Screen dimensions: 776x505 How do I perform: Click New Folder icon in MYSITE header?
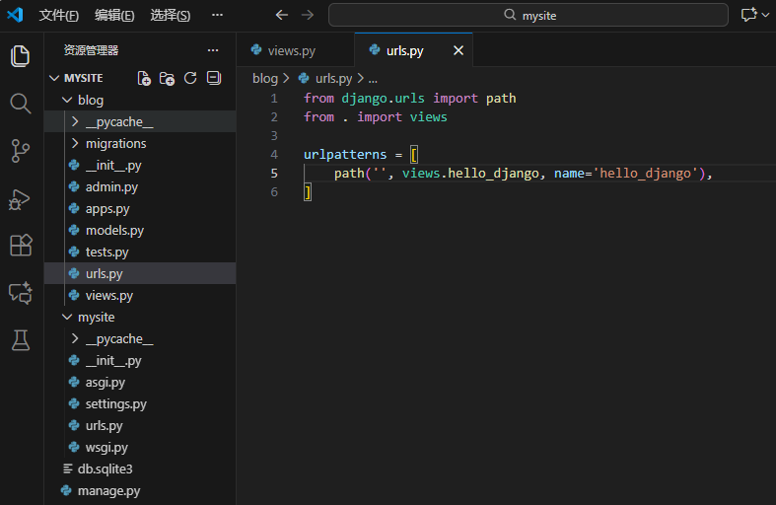168,78
